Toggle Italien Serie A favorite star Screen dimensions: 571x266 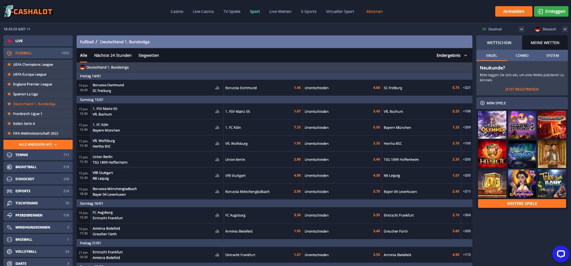tap(9, 123)
